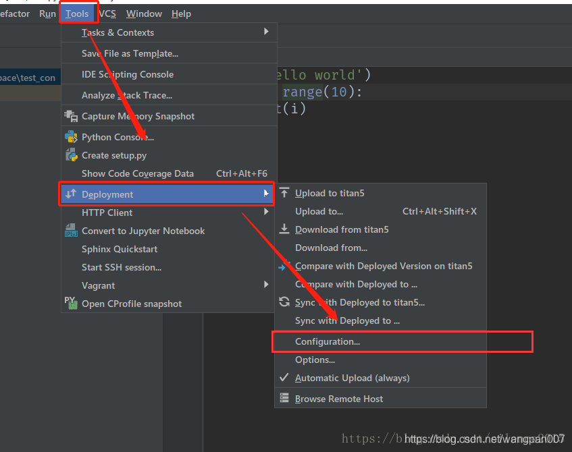Click the Python Console icon
This screenshot has width=572, height=452.
point(71,137)
